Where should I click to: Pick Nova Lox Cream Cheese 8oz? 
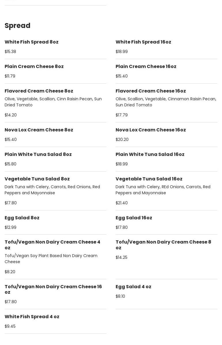tap(39, 130)
